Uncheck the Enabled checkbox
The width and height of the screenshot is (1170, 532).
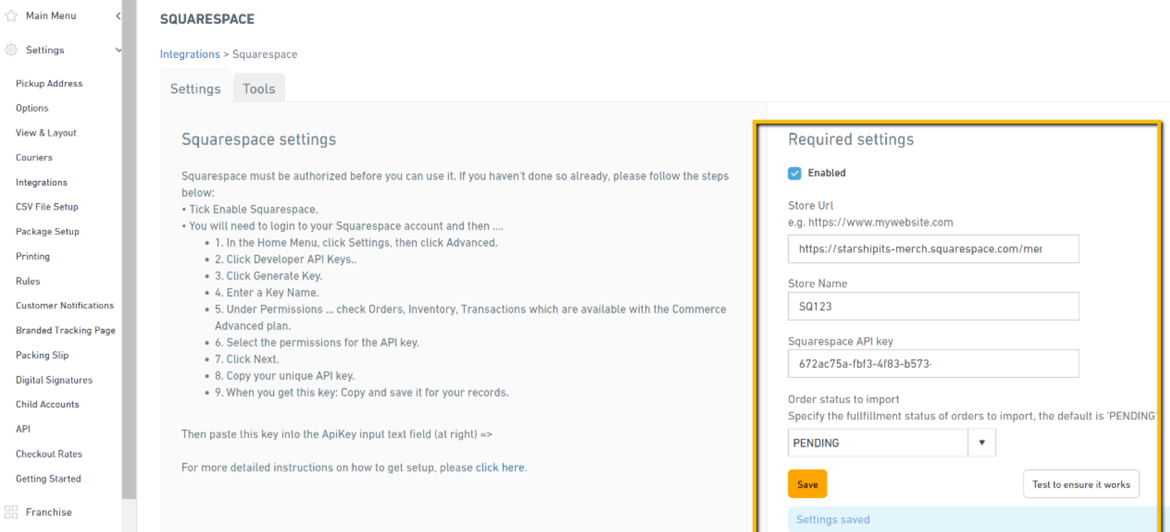click(794, 173)
